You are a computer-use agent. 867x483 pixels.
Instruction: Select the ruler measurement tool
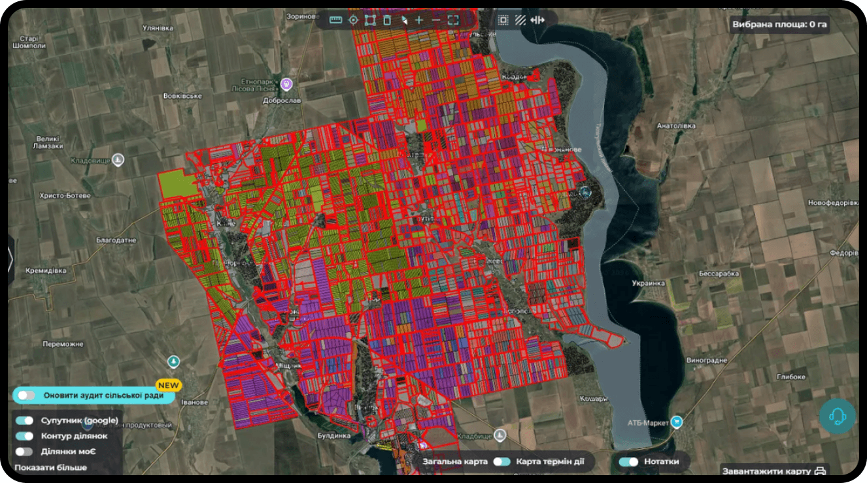tap(336, 20)
